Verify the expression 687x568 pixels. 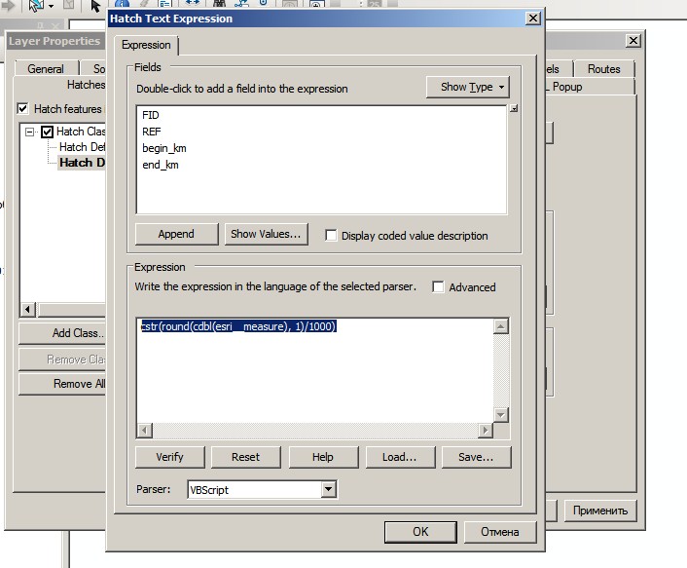[x=169, y=457]
